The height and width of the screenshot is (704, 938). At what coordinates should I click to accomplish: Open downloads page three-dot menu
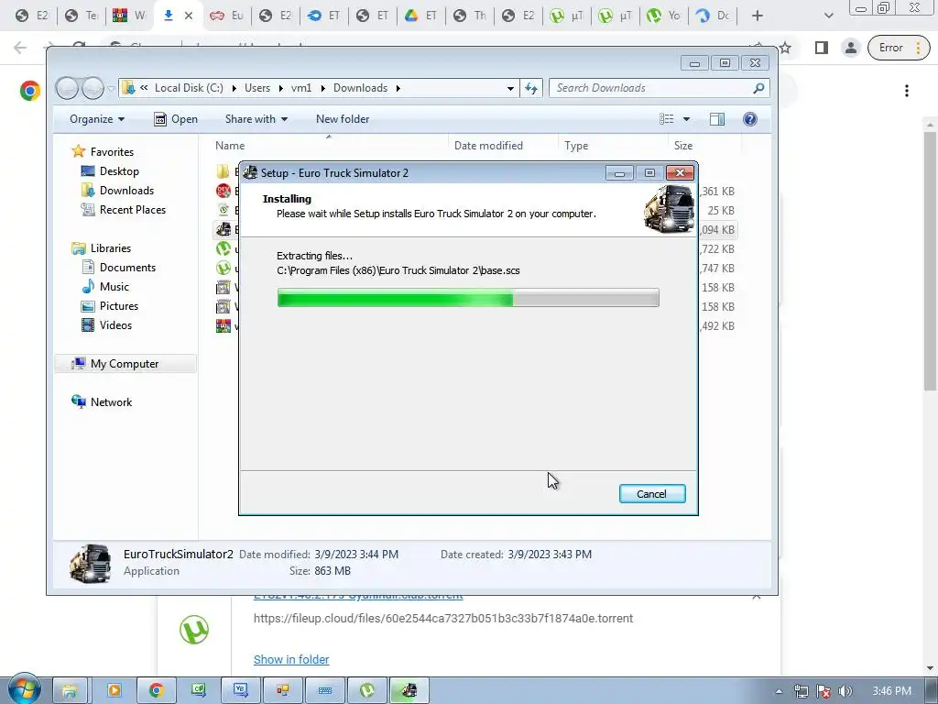tap(907, 91)
